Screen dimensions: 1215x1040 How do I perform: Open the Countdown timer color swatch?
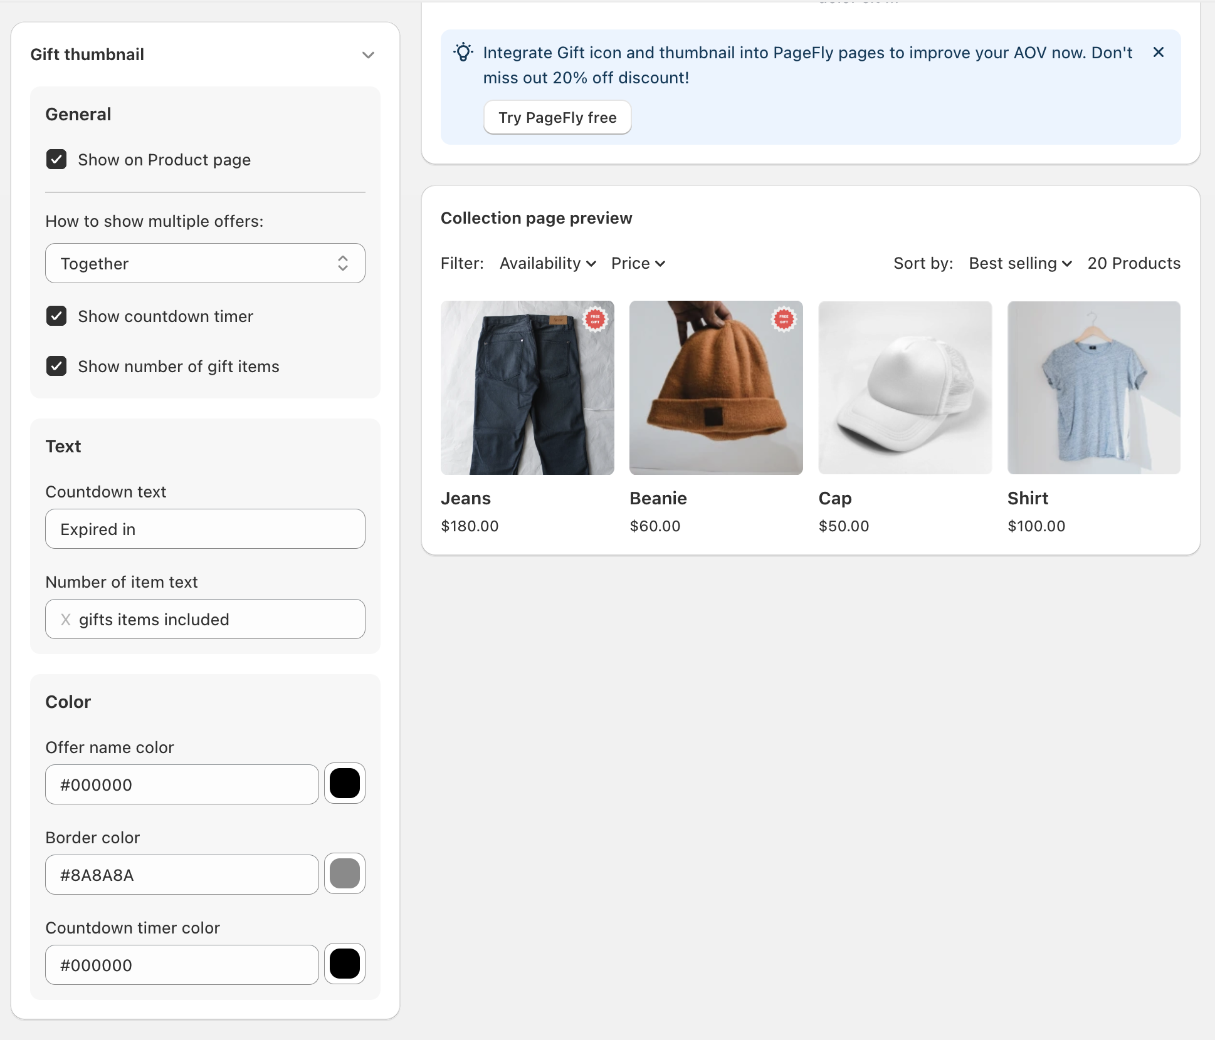point(344,964)
